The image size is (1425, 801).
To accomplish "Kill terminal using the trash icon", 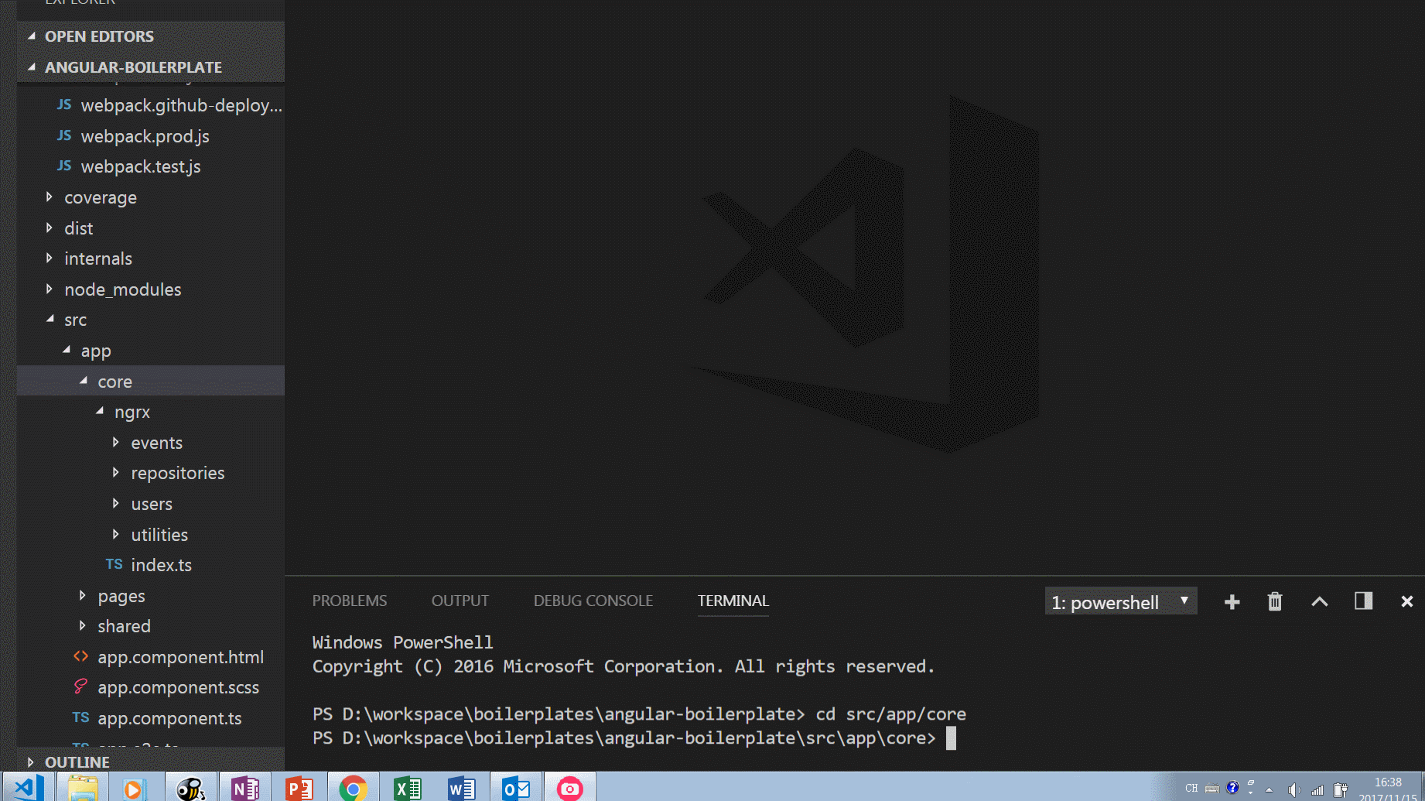I will tap(1275, 601).
